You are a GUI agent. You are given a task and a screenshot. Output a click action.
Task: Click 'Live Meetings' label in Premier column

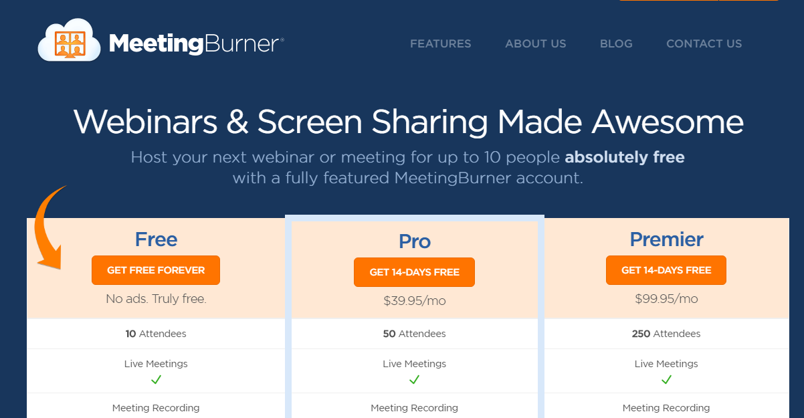(666, 364)
